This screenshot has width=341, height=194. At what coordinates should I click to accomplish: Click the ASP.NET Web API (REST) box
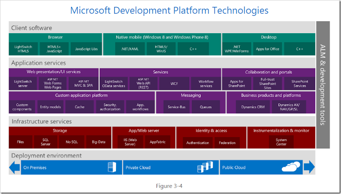click(x=143, y=83)
